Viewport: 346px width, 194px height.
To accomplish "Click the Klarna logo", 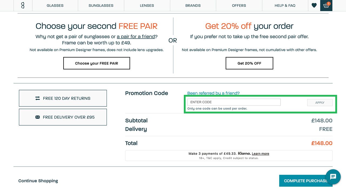I will tap(244, 153).
